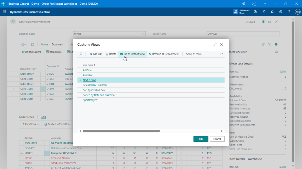Open the Settings gear
Viewport: 302px width, 169px height.
(281, 12)
